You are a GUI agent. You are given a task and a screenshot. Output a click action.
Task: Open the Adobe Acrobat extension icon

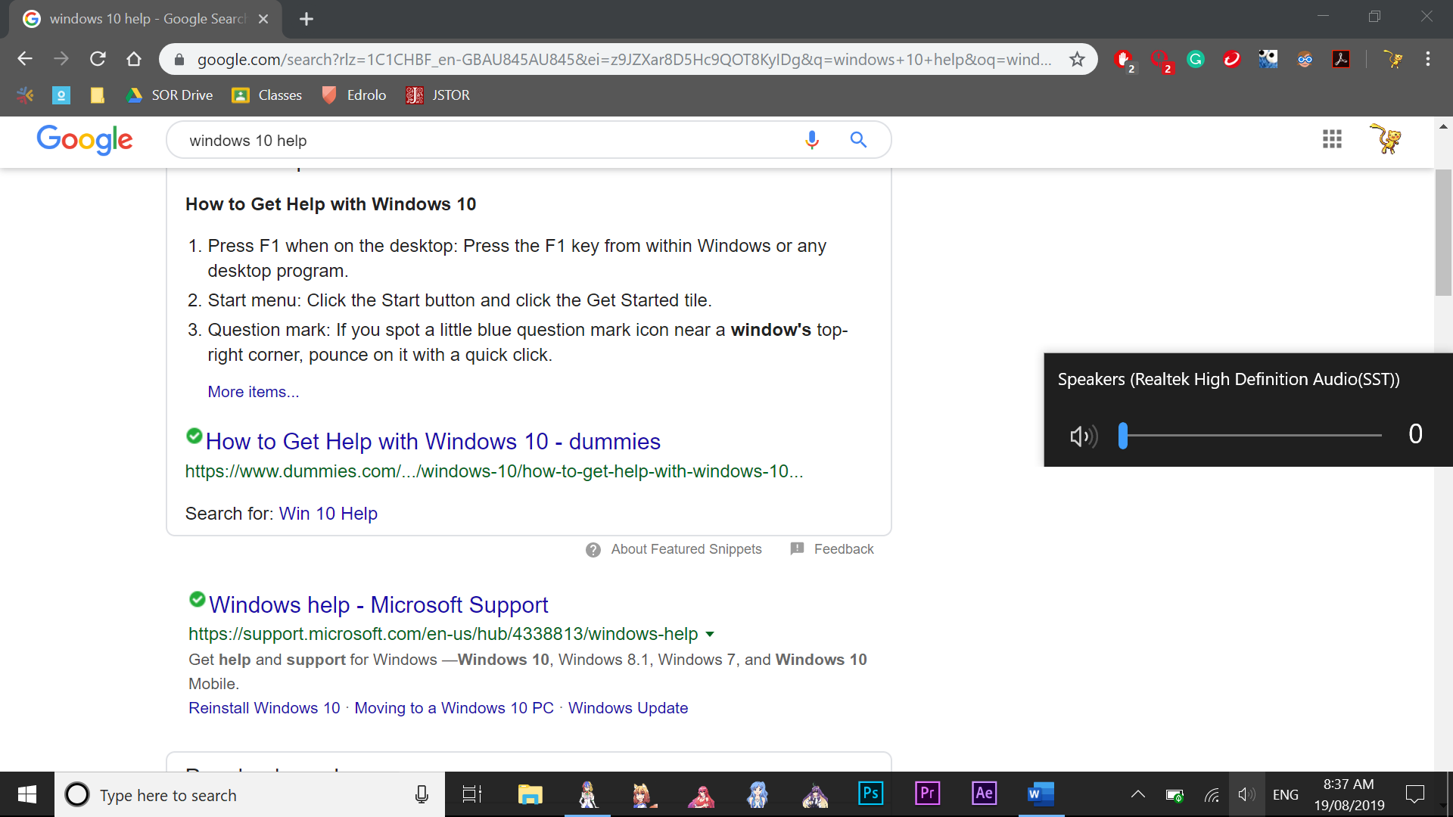[1341, 59]
